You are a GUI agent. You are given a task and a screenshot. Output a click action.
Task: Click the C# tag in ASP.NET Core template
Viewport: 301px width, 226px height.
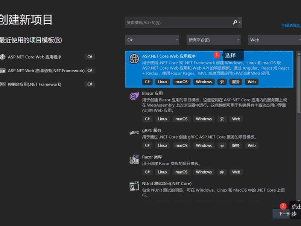click(147, 82)
